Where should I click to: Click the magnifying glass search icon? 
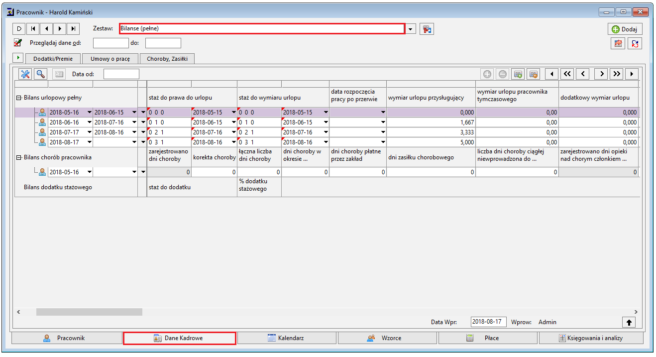point(40,74)
